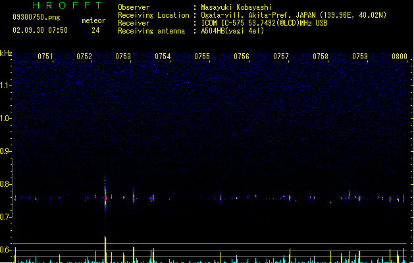
Task: Click the Observer label
Action: coord(134,7)
